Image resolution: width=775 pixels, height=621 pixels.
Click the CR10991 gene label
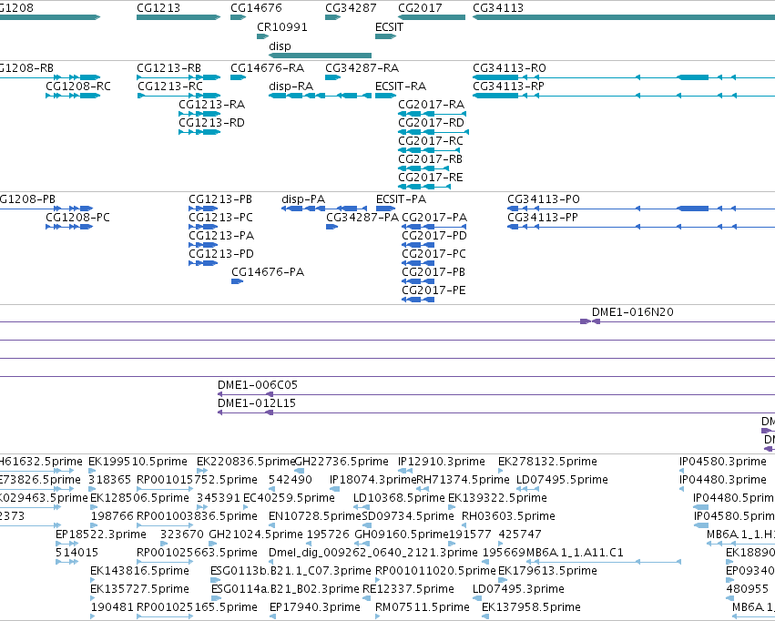281,27
